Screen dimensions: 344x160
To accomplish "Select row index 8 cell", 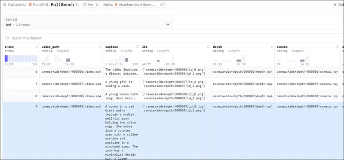I will coord(21,96).
